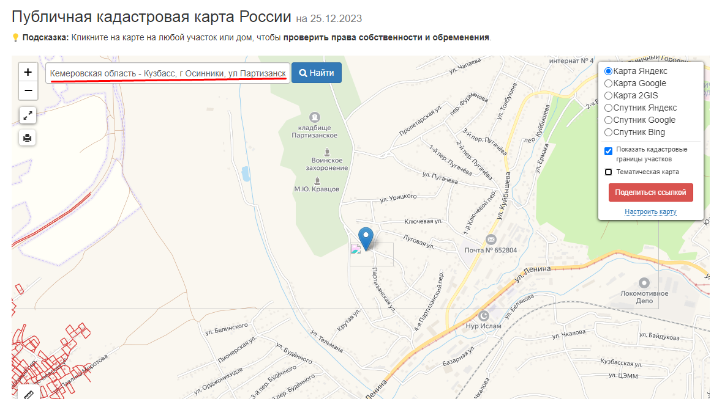Click the Нур Ислам place icon
Viewport: 722px width, 399px height.
pos(484,315)
